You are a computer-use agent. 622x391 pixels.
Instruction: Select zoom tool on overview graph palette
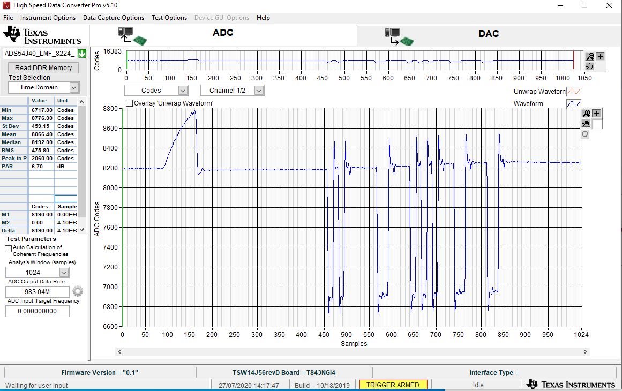(590, 57)
